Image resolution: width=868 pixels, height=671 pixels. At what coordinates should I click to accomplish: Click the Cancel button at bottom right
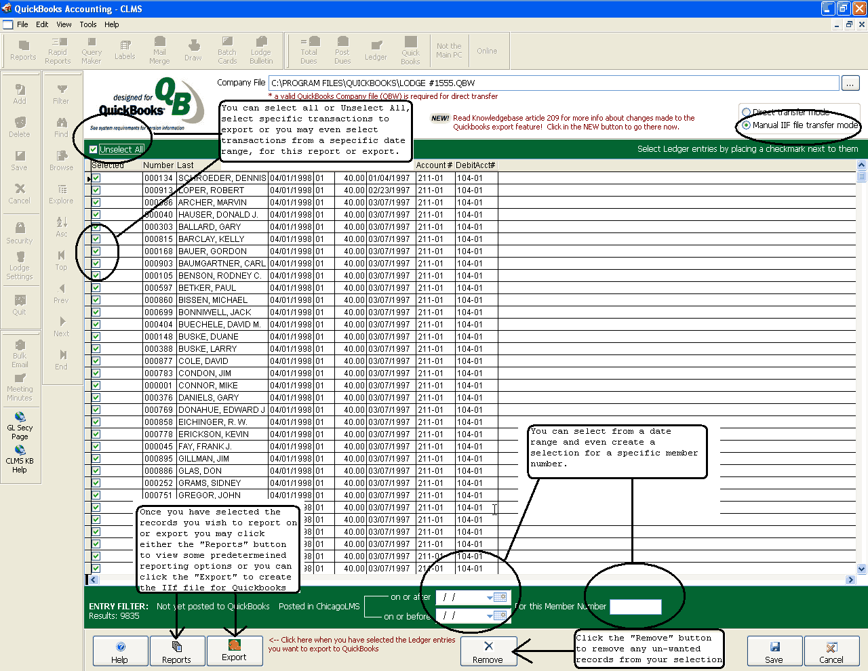click(x=831, y=652)
